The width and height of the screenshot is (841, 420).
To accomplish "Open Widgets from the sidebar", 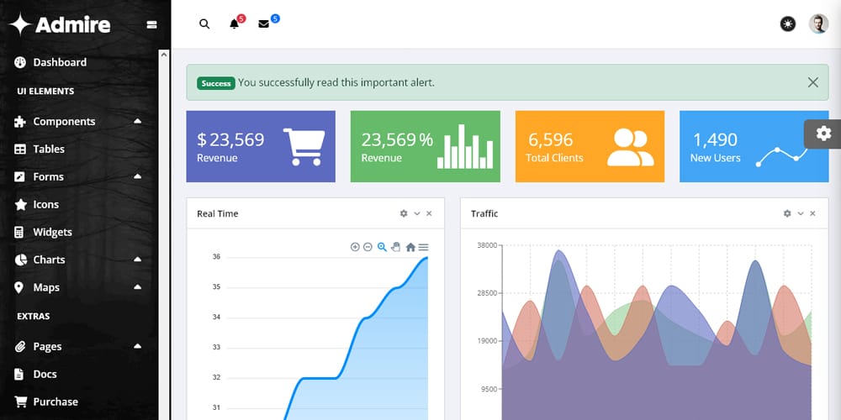I will (x=52, y=232).
